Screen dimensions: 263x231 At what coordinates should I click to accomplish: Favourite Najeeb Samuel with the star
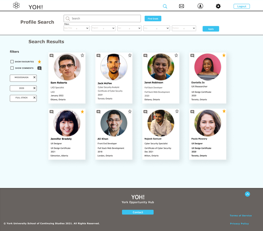pos(177,111)
